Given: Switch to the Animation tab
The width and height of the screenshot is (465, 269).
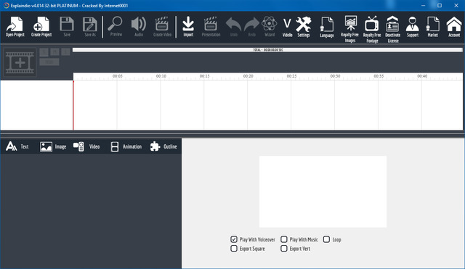Looking at the screenshot, I should point(126,146).
